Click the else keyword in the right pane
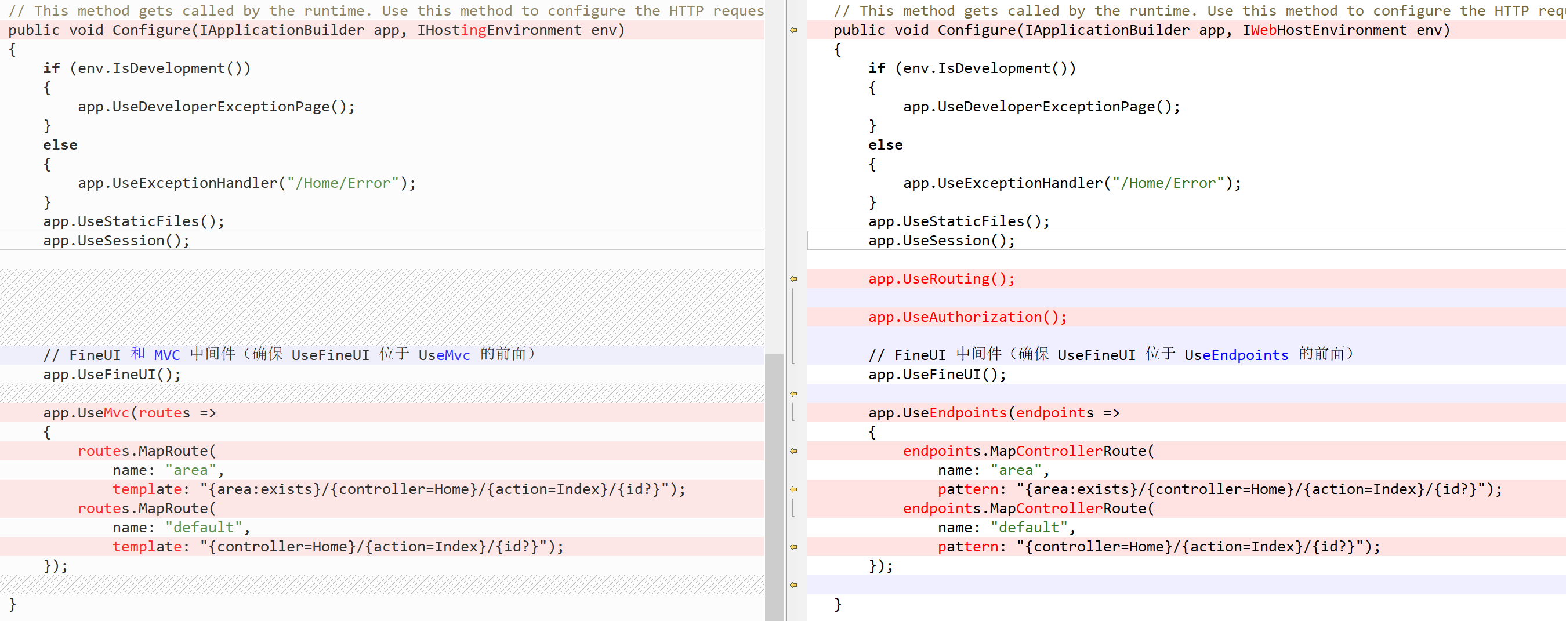Screen dimensions: 1566x621 885,145
